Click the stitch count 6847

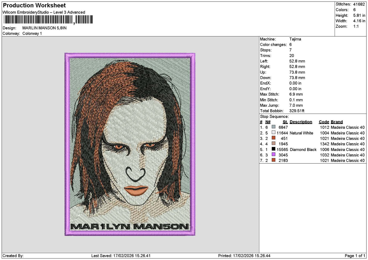click(x=283, y=127)
